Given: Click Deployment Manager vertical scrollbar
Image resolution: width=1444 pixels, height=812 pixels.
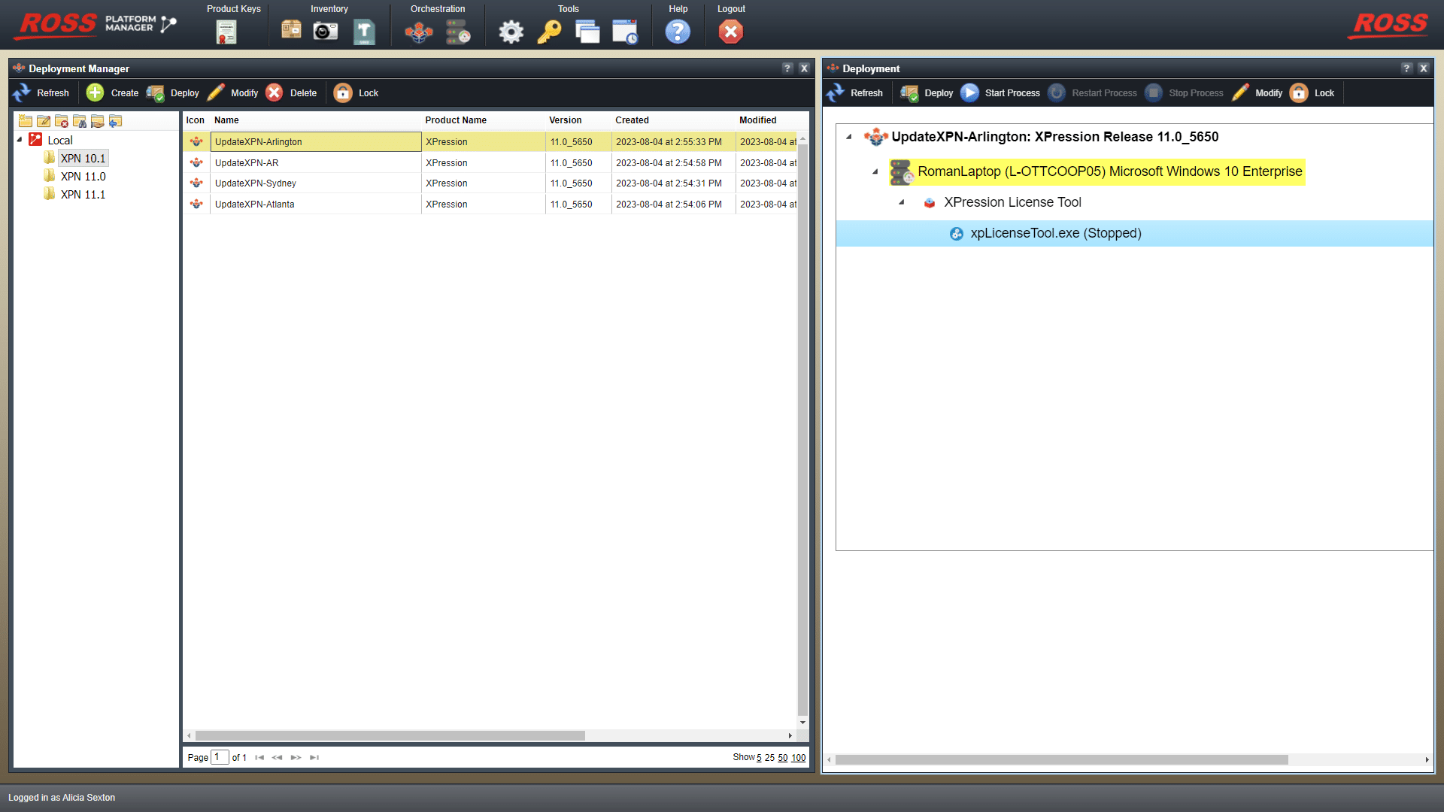Looking at the screenshot, I should [802, 429].
